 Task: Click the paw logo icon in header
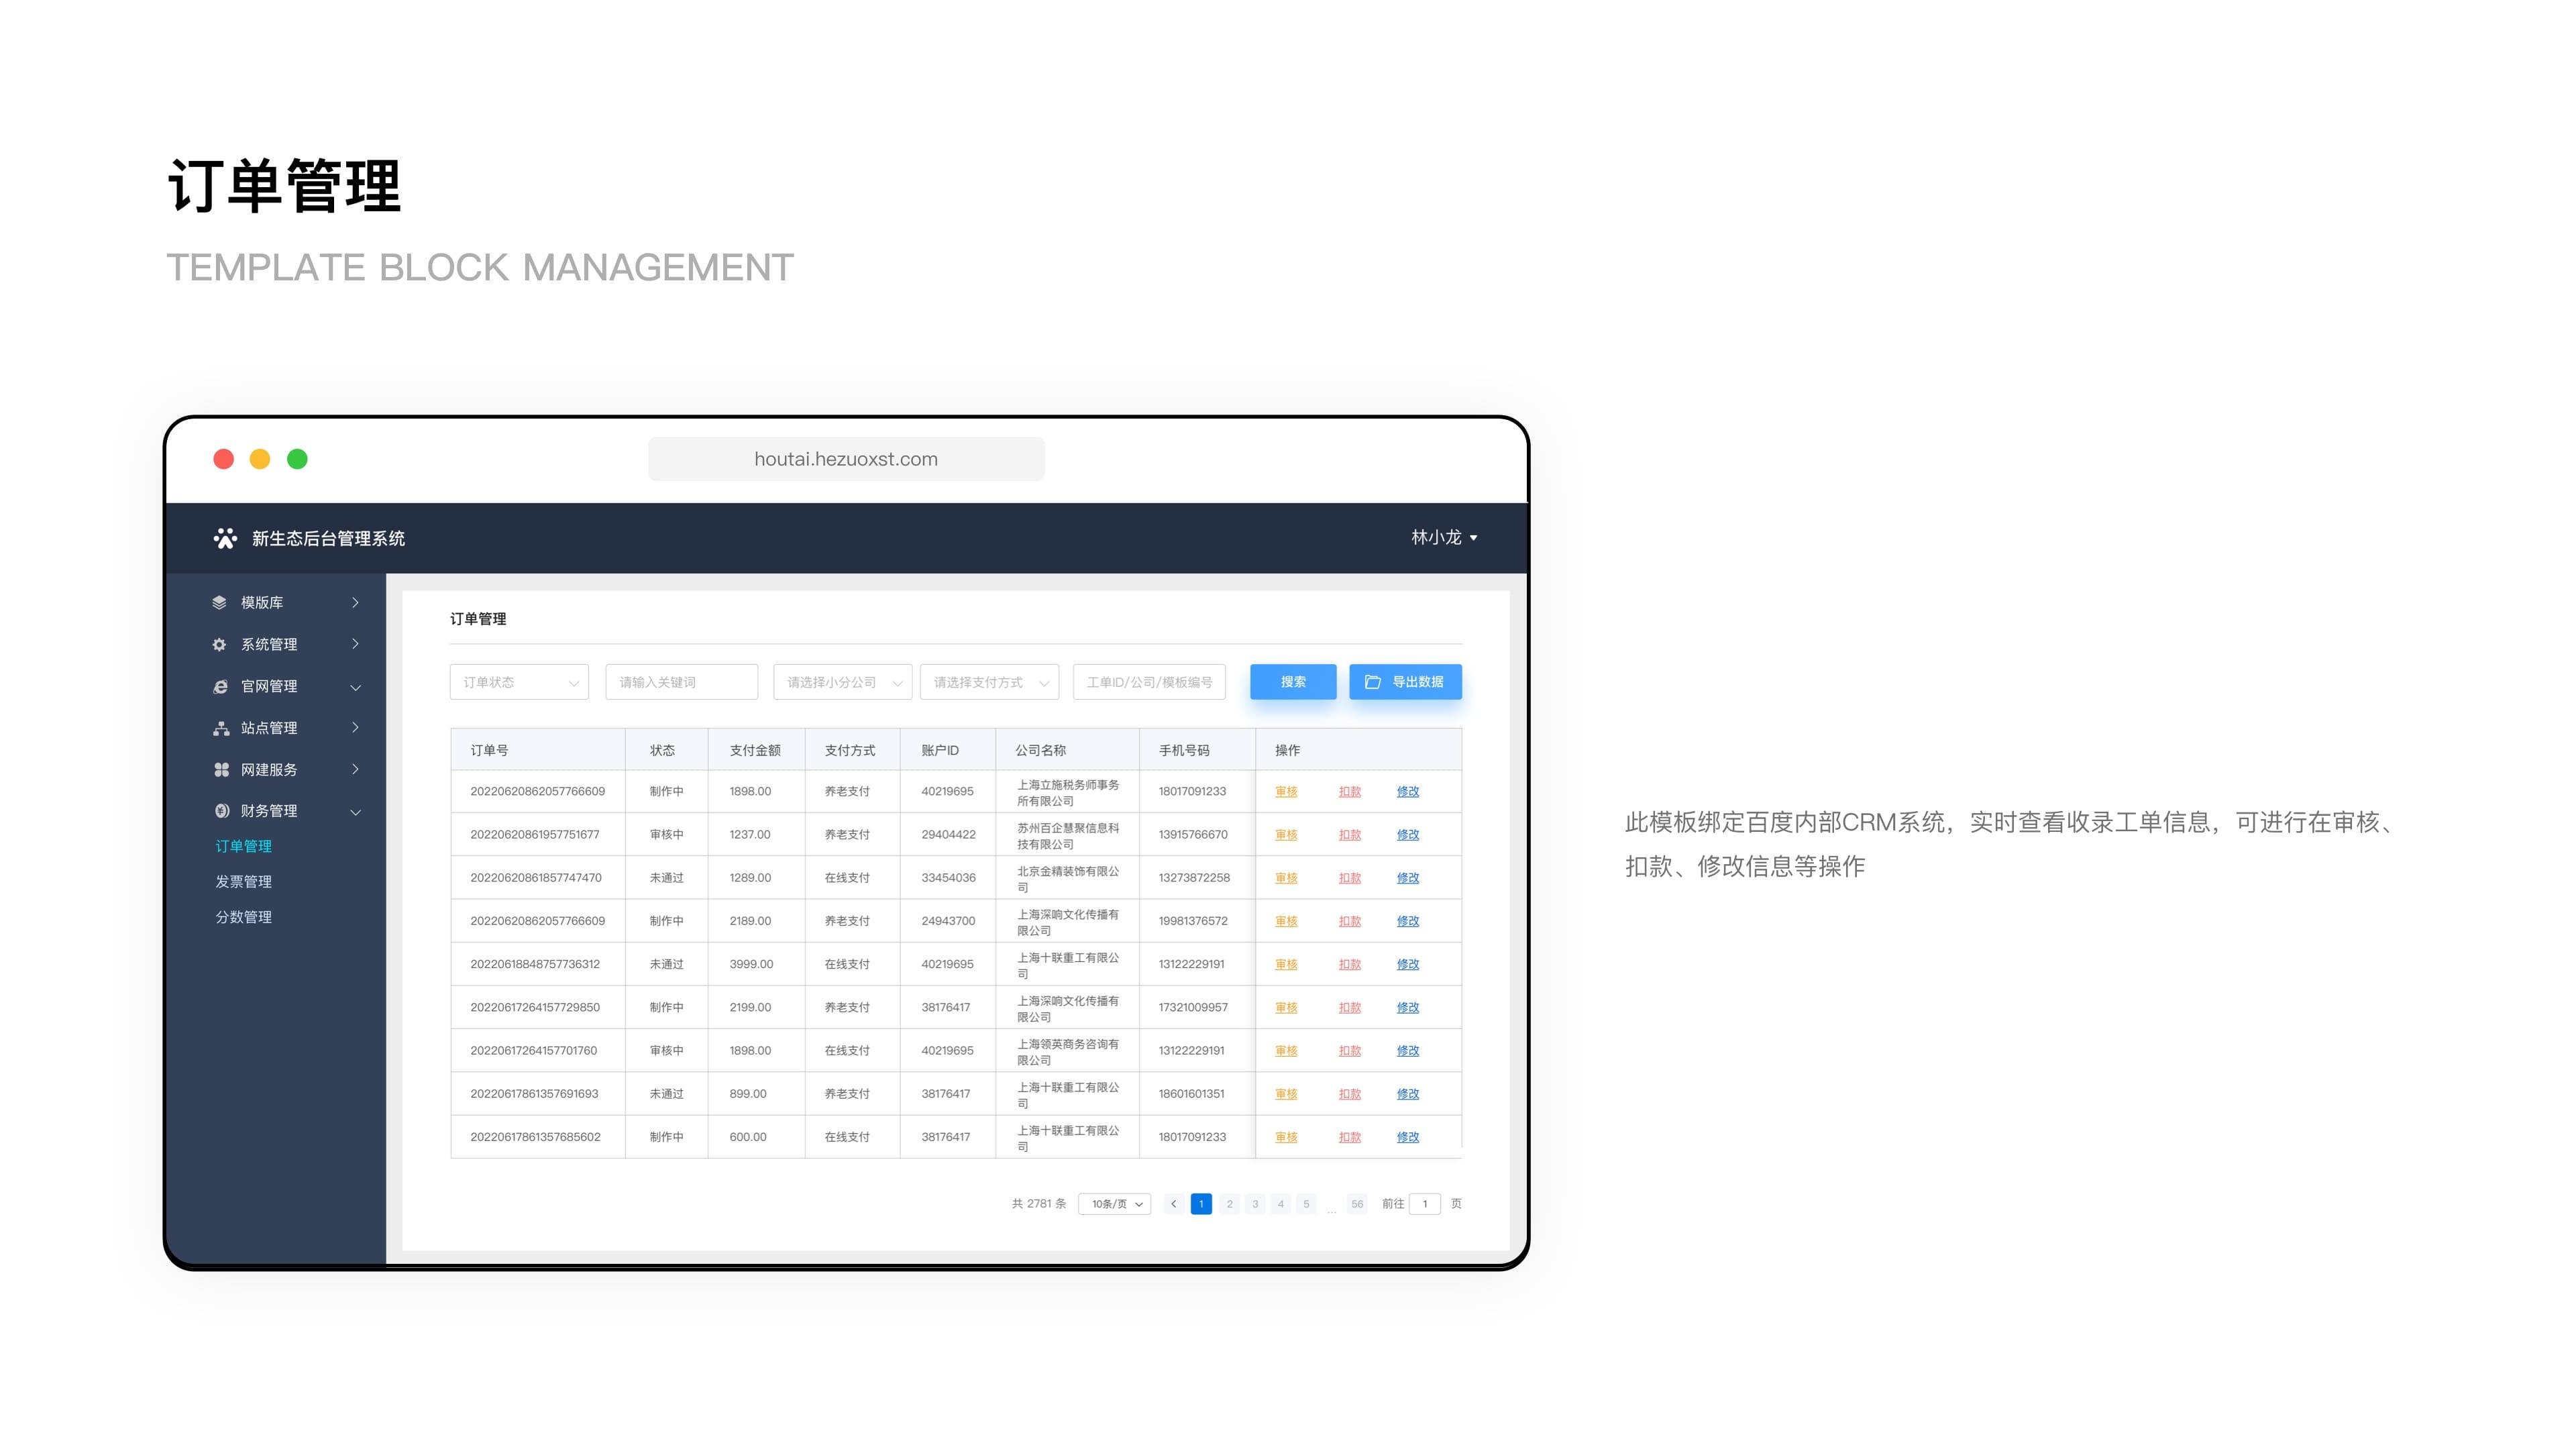[x=225, y=538]
